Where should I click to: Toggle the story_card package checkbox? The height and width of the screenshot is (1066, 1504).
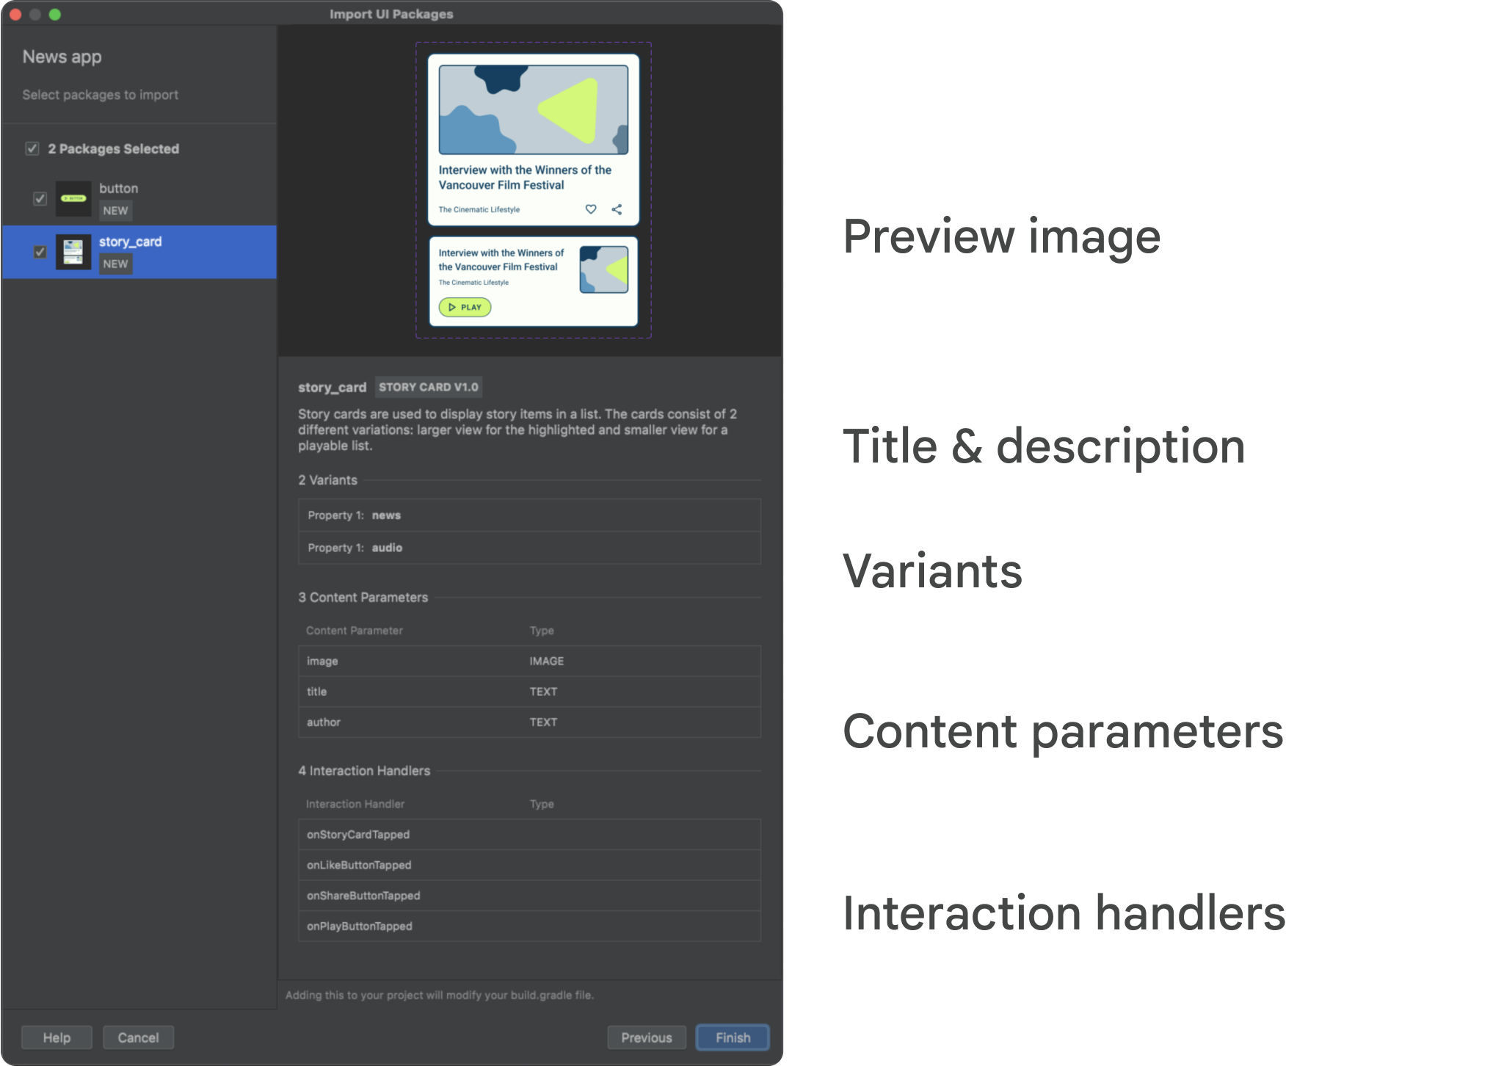click(x=37, y=252)
